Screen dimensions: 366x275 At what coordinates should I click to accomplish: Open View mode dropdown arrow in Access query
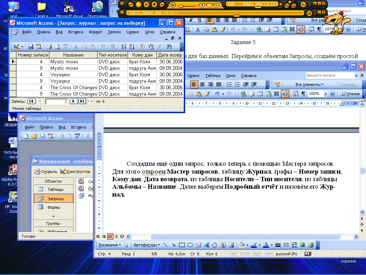(23, 47)
